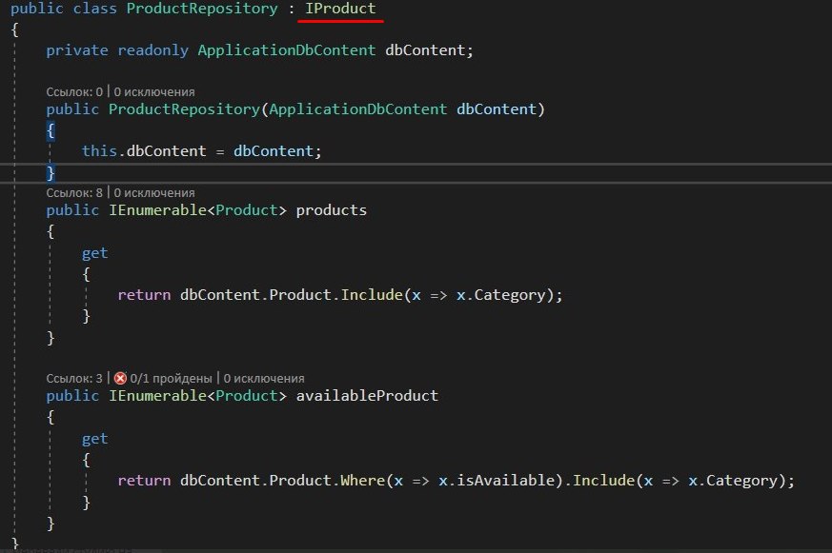Click the ProductRepository class name in the declaration
The image size is (832, 553).
(202, 9)
